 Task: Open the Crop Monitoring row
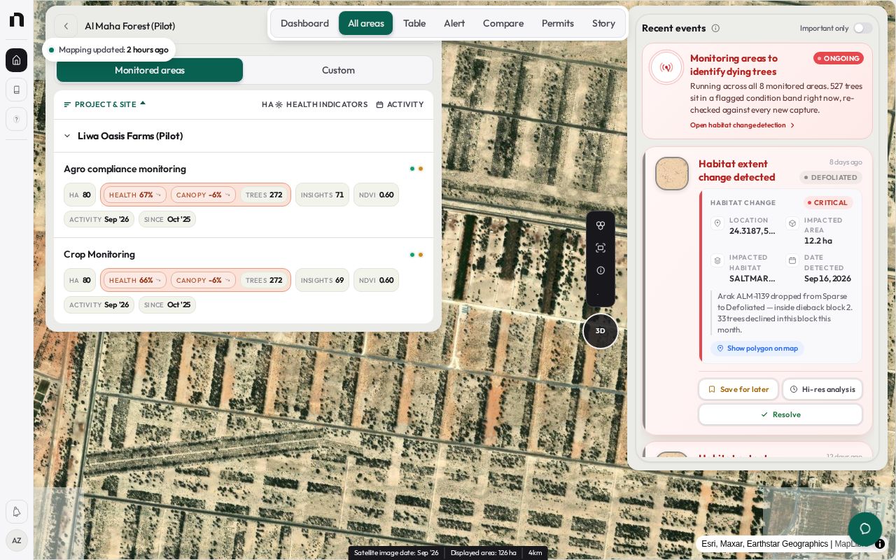(244, 280)
